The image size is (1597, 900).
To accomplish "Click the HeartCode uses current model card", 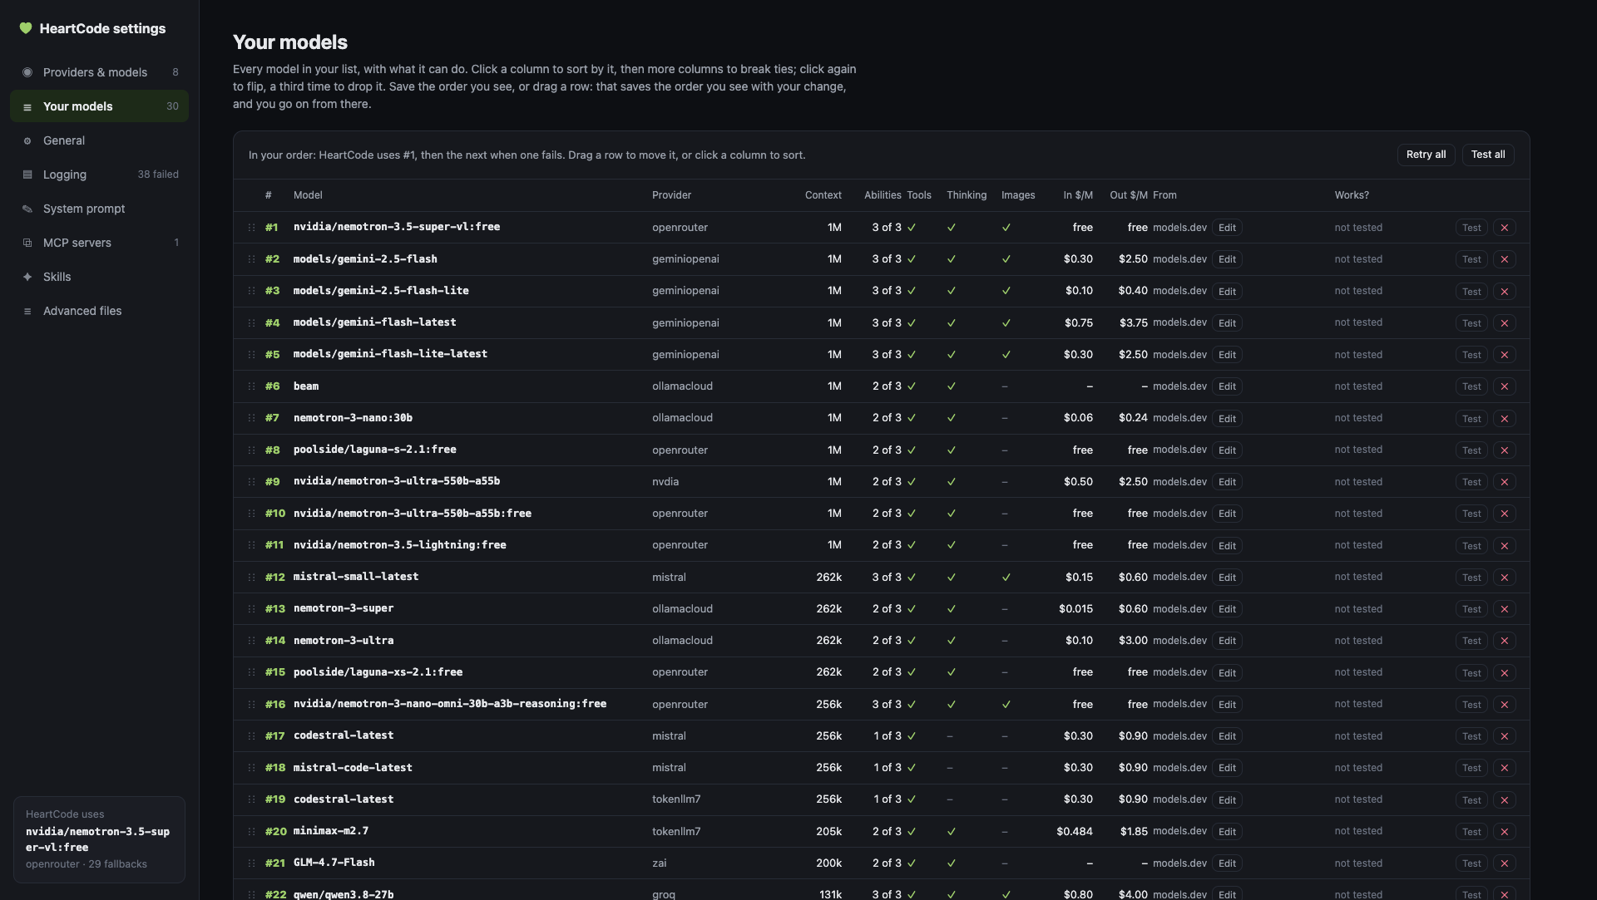I will [x=99, y=839].
